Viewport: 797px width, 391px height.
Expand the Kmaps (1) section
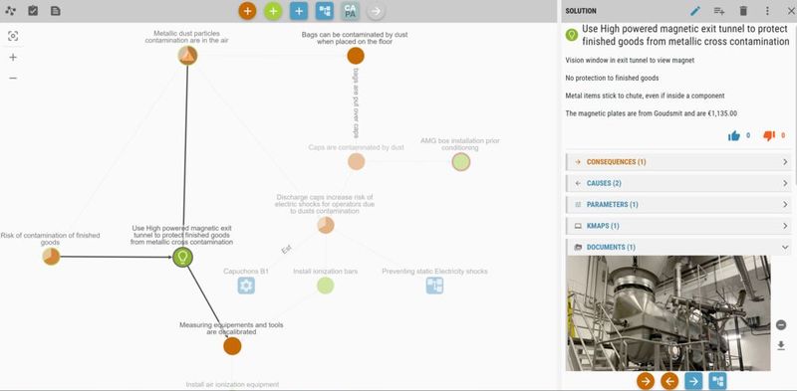[679, 226]
